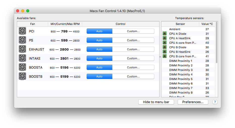
Task: Open Custom control for PS fan
Action: coord(133,40)
